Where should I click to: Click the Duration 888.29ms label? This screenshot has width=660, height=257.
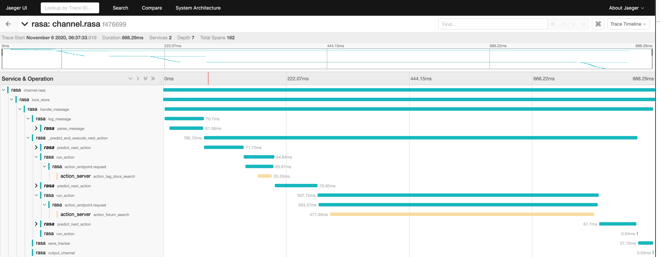point(123,38)
